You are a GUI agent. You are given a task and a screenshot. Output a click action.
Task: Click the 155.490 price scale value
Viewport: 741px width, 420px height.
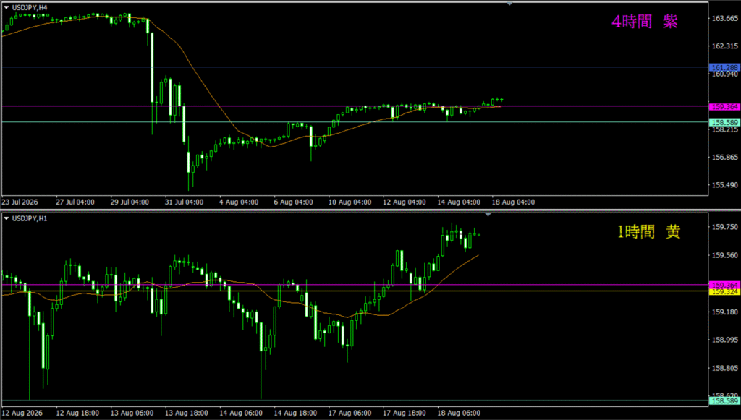coord(725,185)
